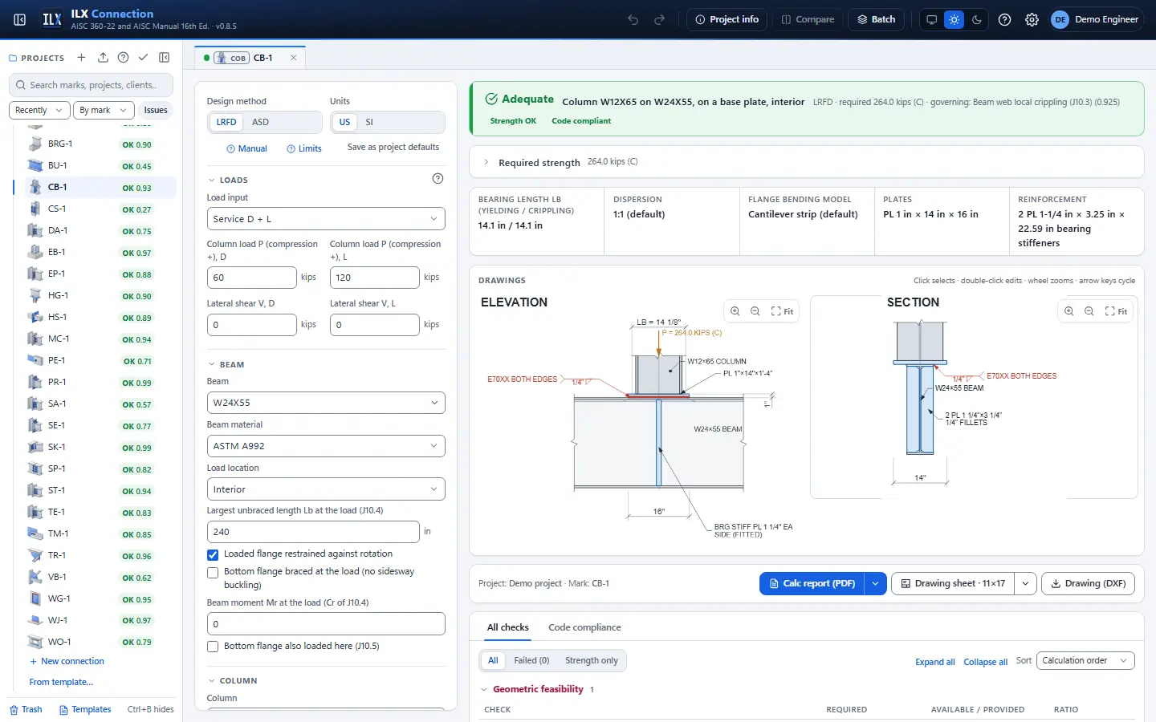Zoom out on the Section drawing
The image size is (1156, 722).
pos(1089,311)
